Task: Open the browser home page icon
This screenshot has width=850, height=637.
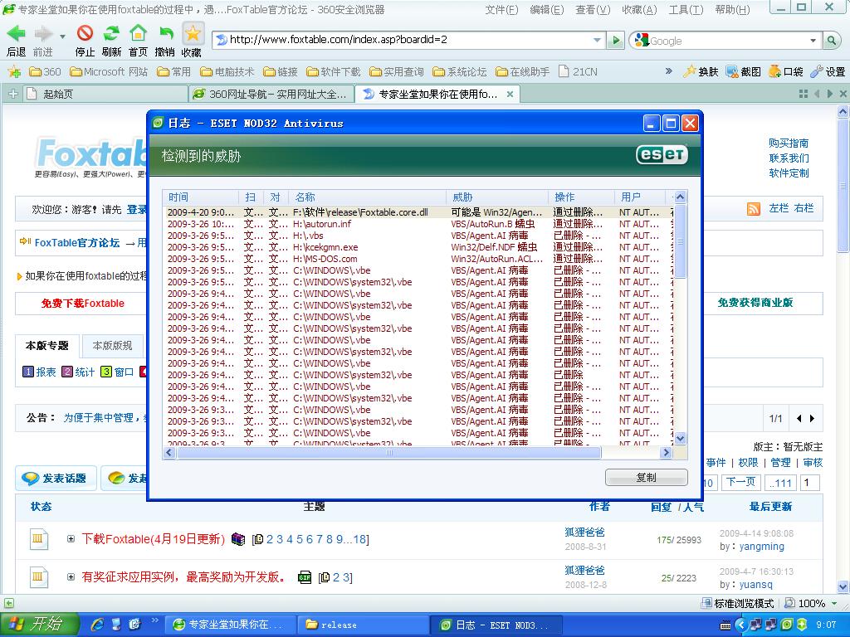Action: coord(139,33)
